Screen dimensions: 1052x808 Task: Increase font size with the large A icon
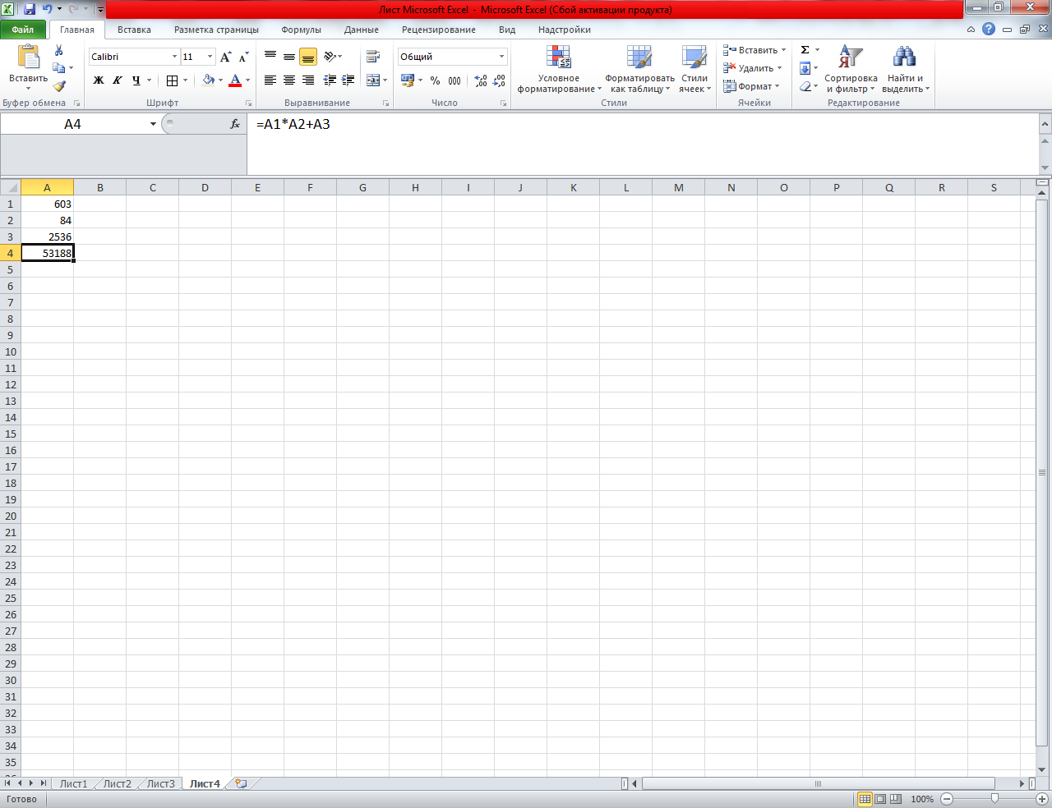225,57
